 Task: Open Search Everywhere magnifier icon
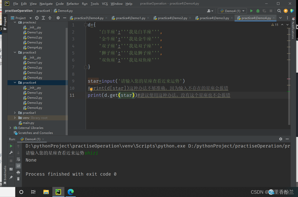(279, 11)
